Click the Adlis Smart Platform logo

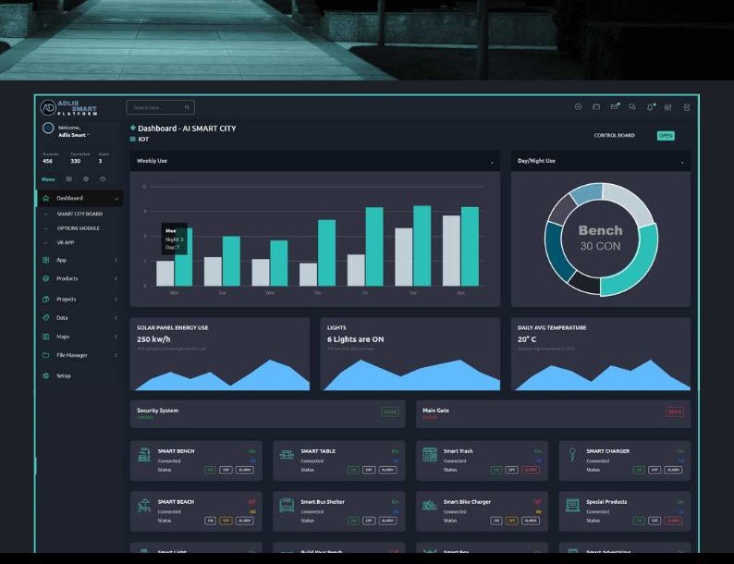tap(68, 107)
